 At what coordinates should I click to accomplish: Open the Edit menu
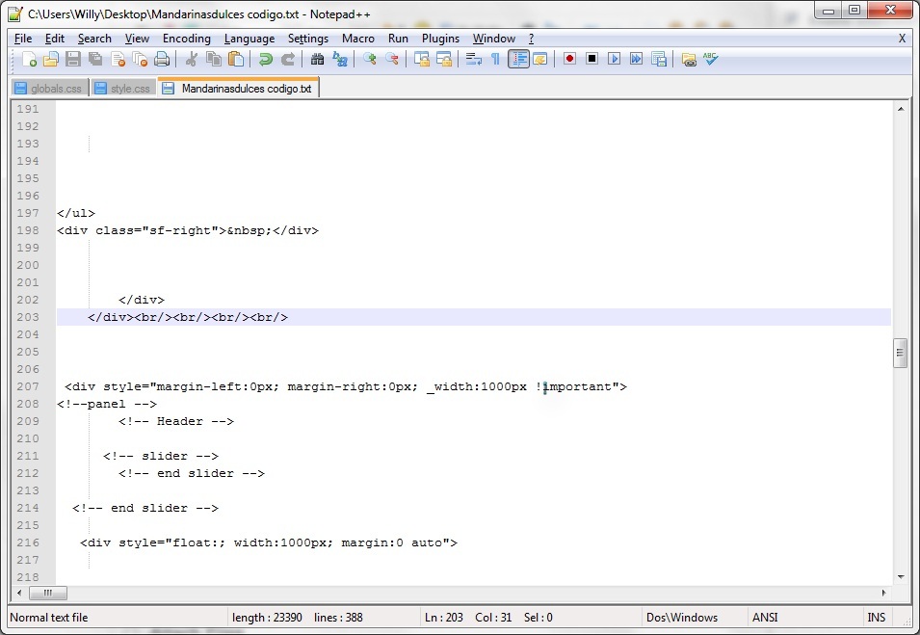tap(55, 39)
